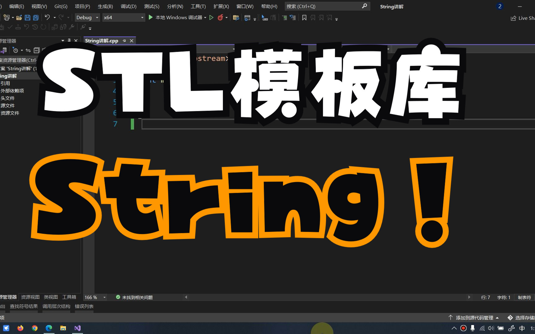
Task: Click the Open File folder icon
Action: pos(19,18)
